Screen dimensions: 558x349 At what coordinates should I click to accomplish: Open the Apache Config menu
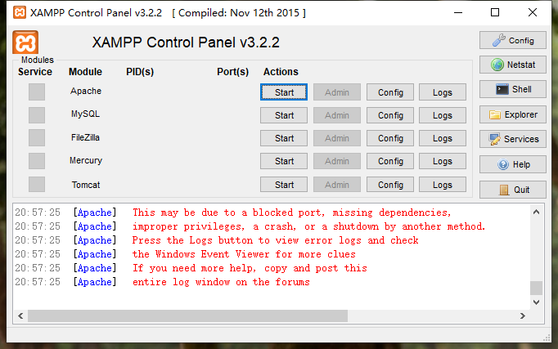390,92
